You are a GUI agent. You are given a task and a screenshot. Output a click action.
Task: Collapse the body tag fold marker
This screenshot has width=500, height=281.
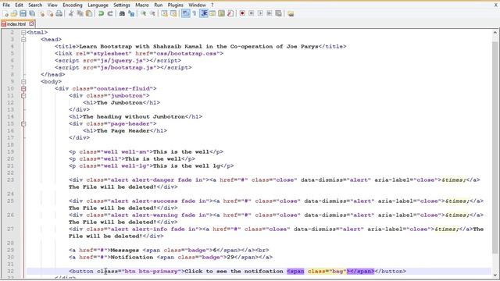pyautogui.click(x=23, y=81)
